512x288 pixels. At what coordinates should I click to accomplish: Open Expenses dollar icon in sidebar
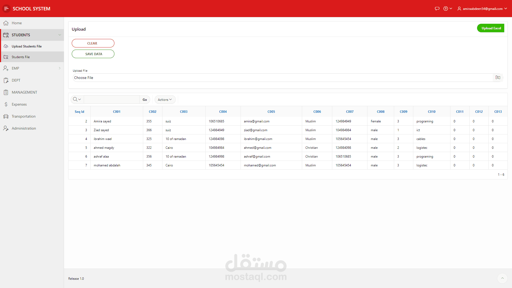pos(6,104)
